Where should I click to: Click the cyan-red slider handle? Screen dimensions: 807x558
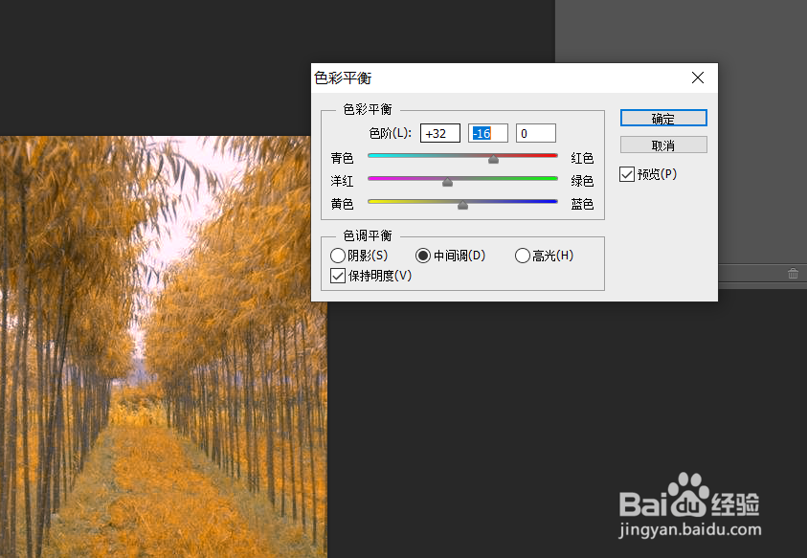(494, 159)
